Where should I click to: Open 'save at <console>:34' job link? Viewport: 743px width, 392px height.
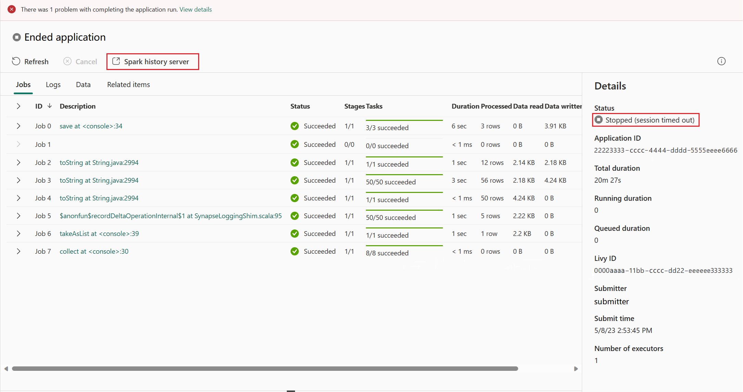91,126
